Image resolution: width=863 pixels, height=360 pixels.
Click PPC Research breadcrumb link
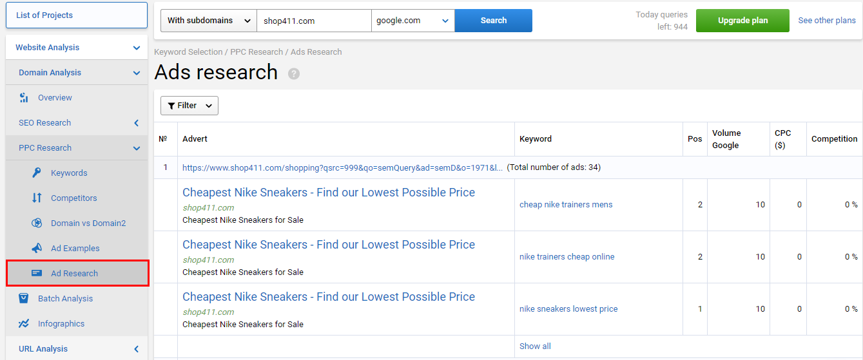tap(257, 52)
